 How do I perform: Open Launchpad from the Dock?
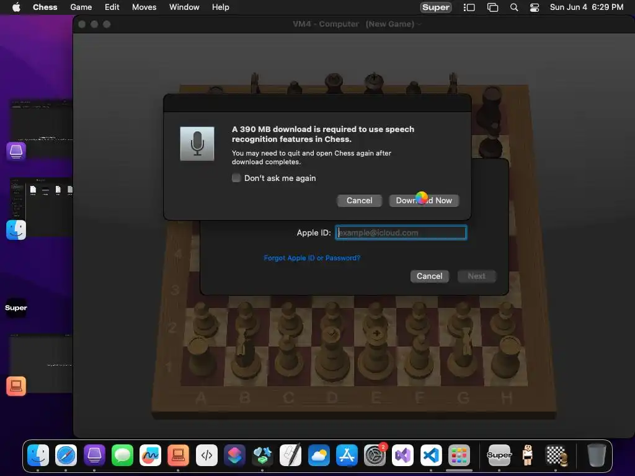tap(459, 455)
